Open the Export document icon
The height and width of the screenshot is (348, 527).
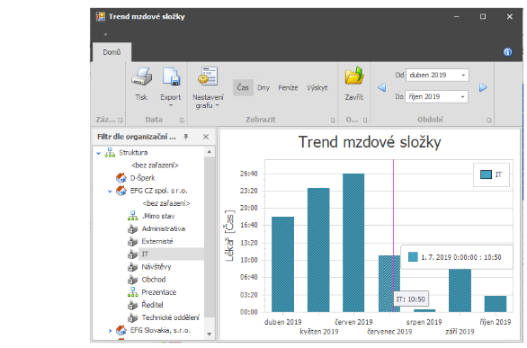(x=171, y=76)
